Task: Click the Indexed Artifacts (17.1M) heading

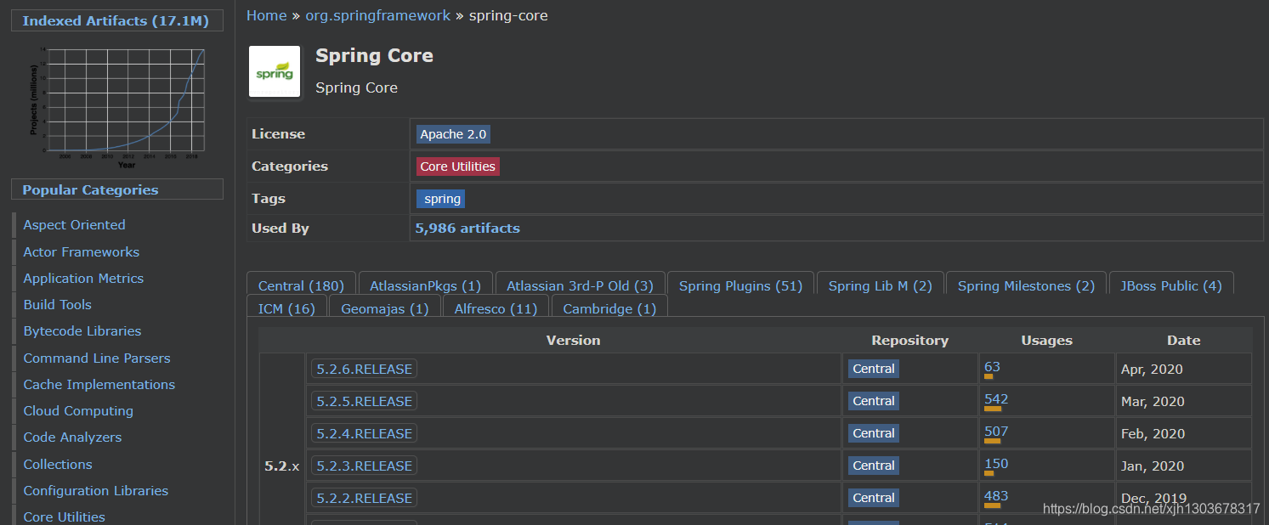Action: click(116, 20)
